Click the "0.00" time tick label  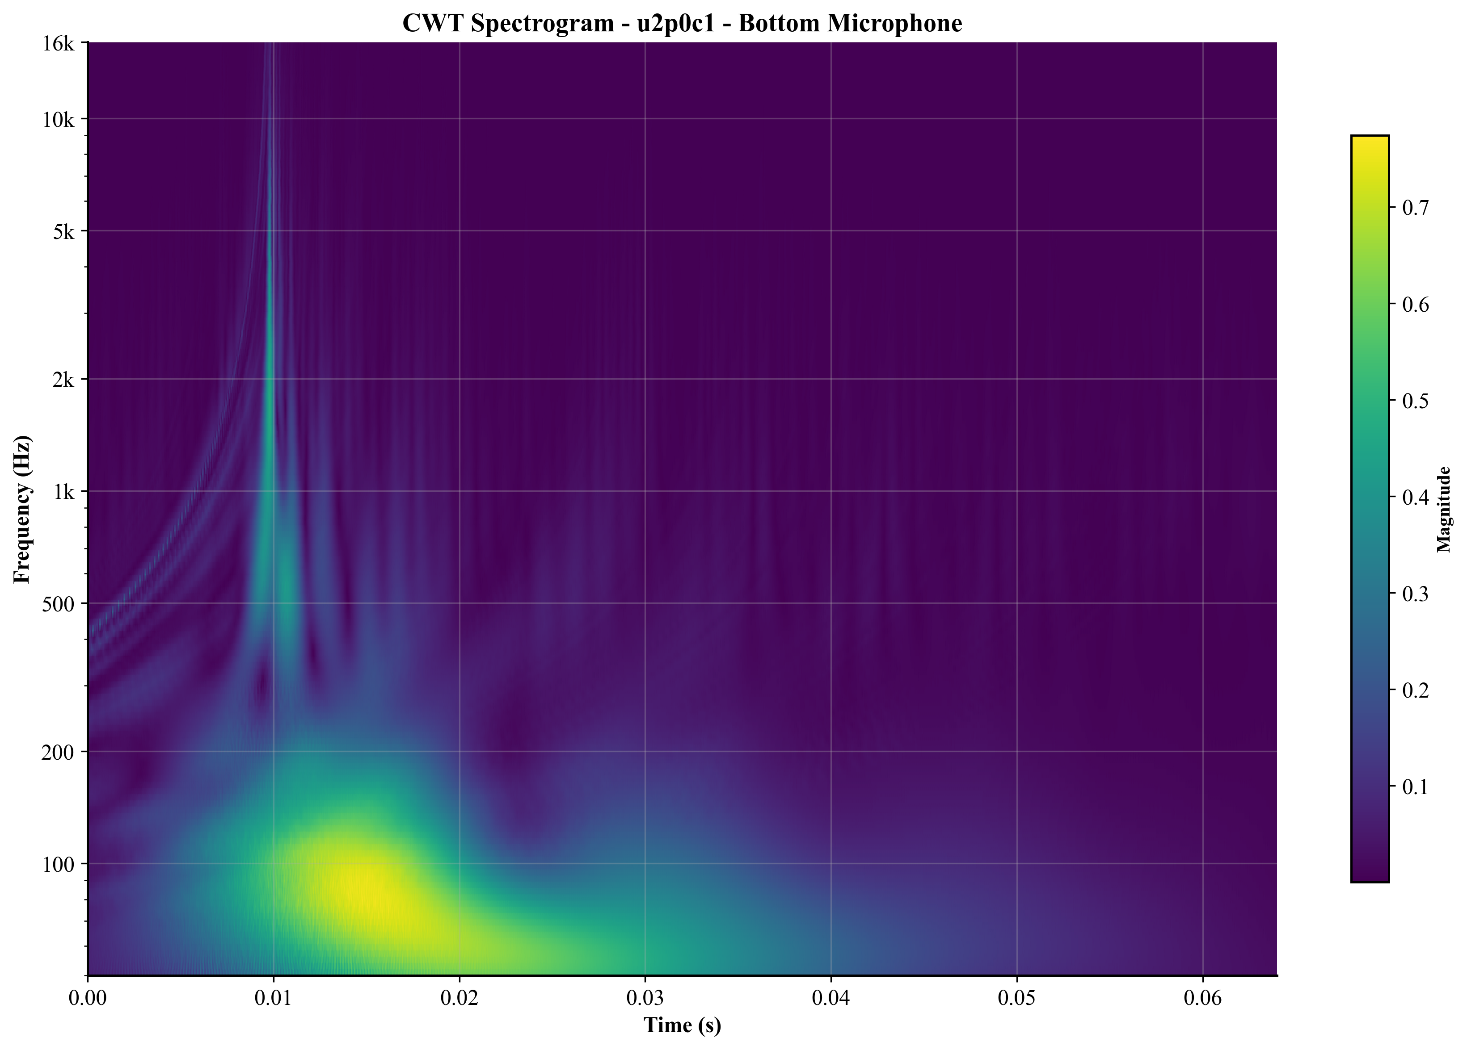click(88, 998)
